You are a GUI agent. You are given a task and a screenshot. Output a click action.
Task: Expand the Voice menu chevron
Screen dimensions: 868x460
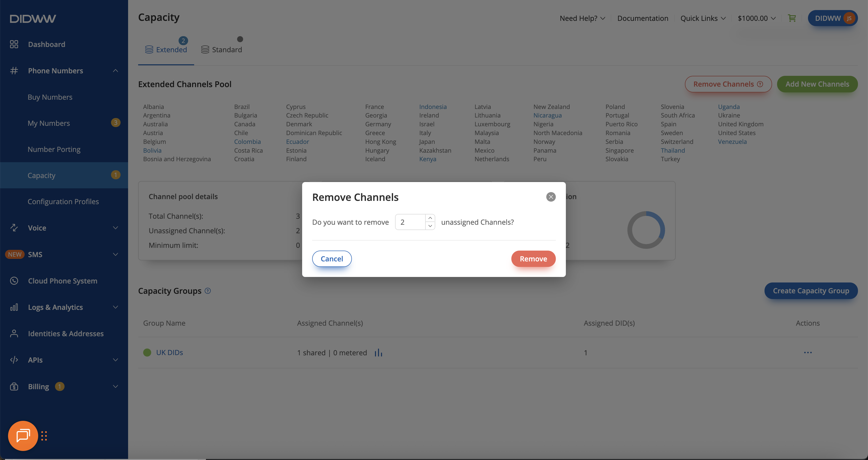click(116, 228)
